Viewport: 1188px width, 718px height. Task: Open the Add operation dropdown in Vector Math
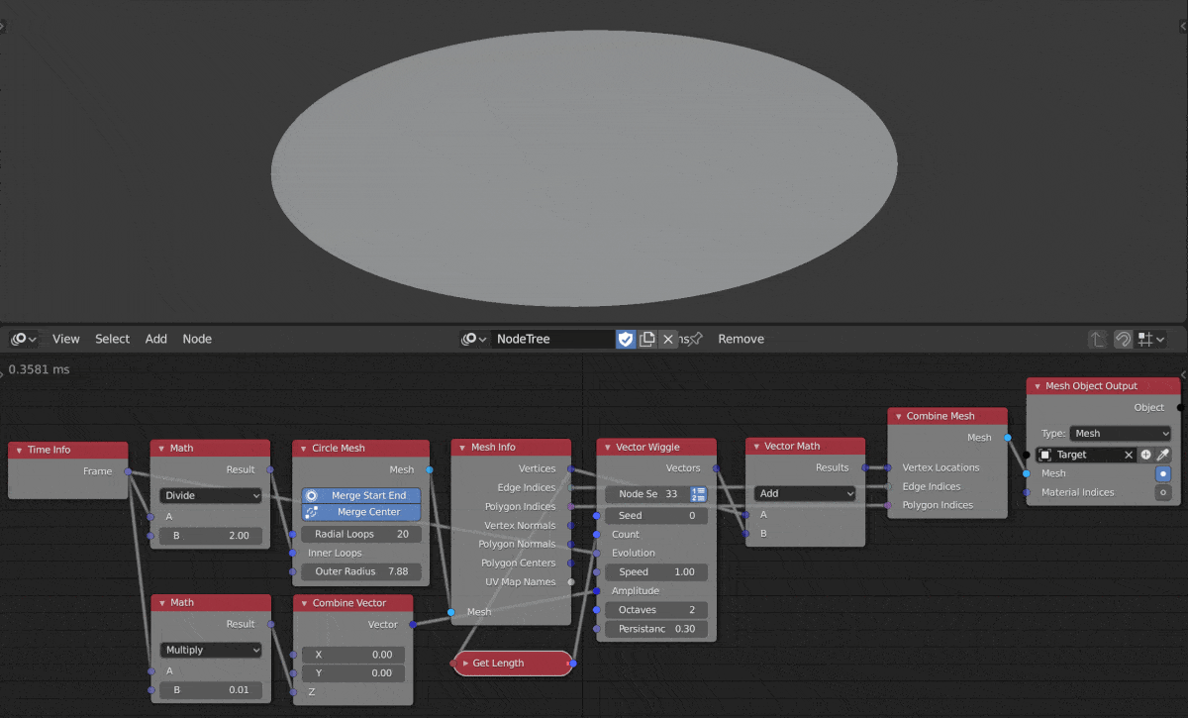click(x=805, y=492)
